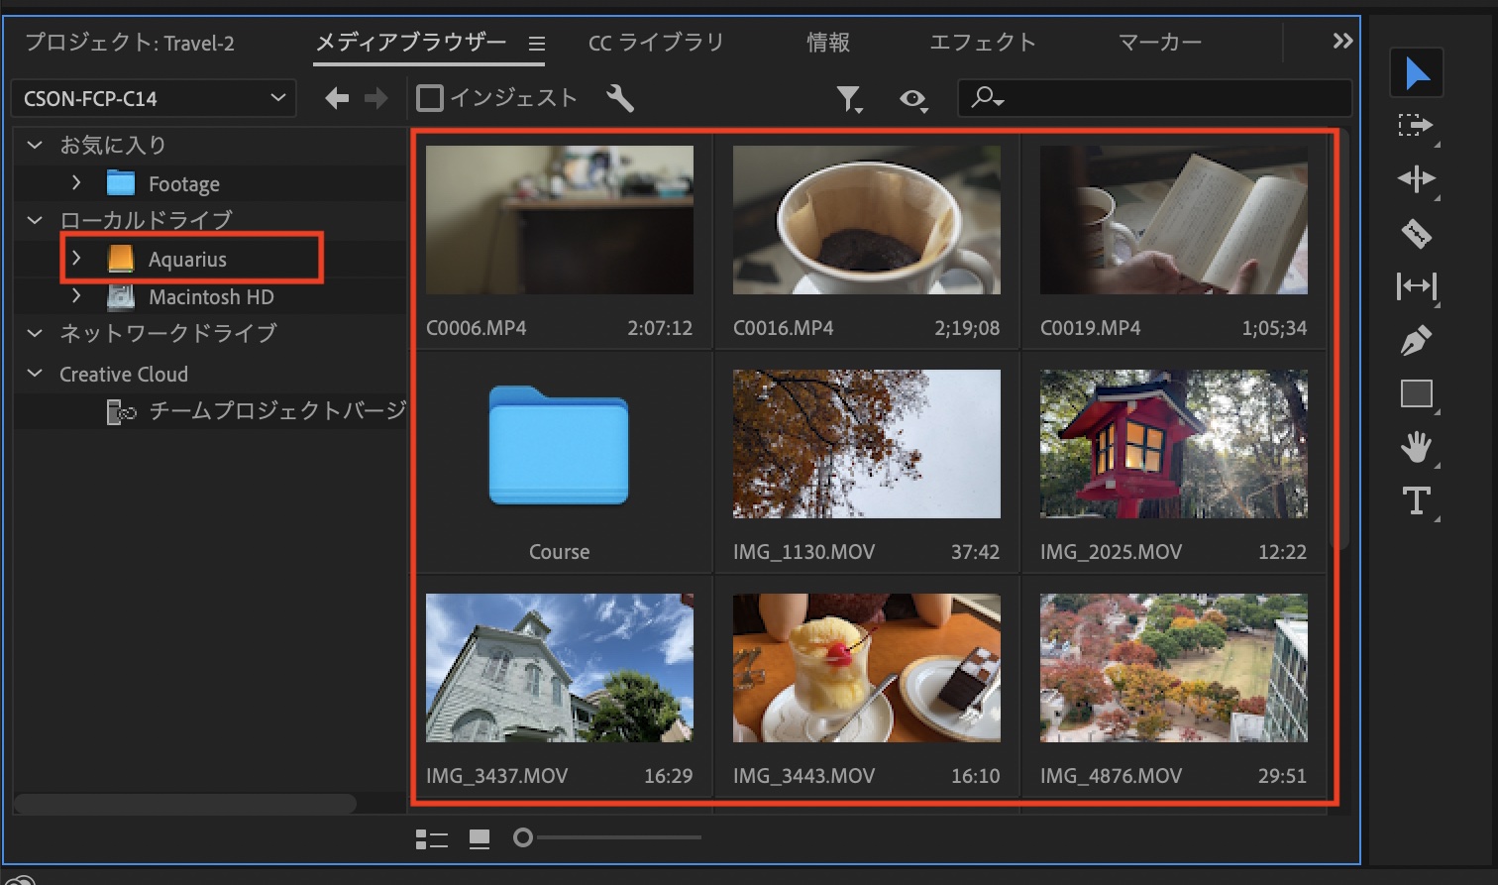The height and width of the screenshot is (885, 1498).
Task: Select the Slip tool
Action: pos(1416,287)
